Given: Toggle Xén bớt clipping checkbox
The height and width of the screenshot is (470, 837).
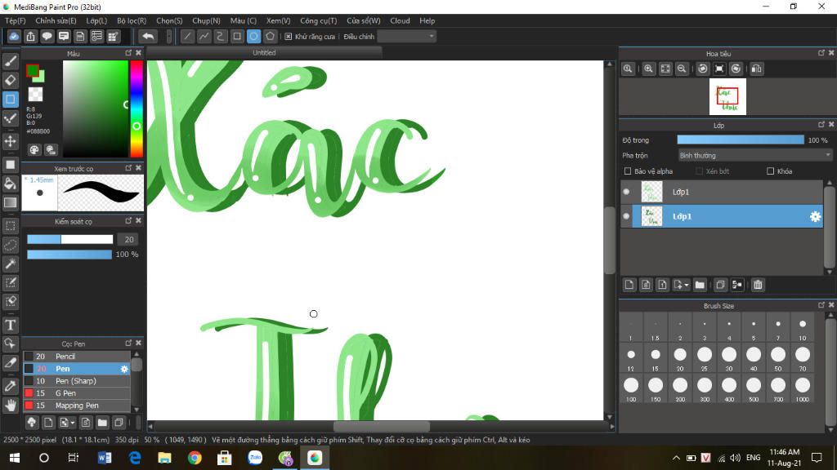Looking at the screenshot, I should (x=700, y=171).
